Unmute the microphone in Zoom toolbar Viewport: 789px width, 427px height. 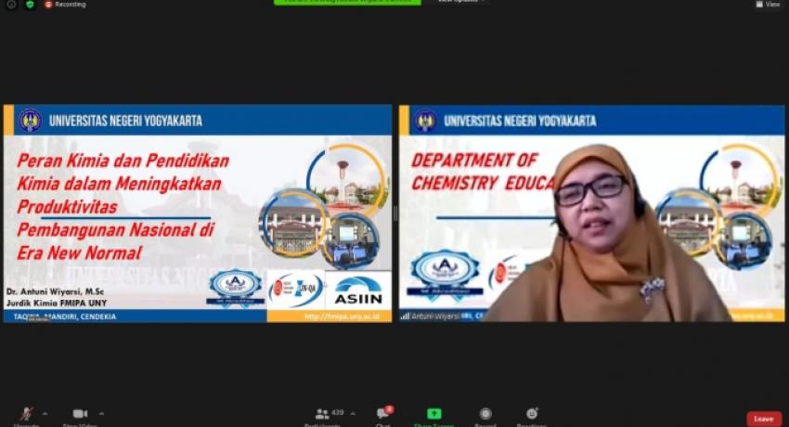26,416
